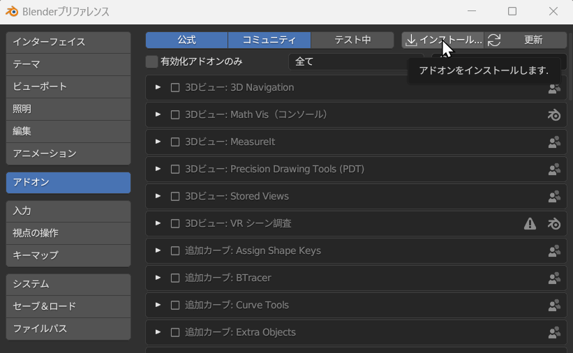Click community icon on MeasureIt row
573x353 pixels.
tap(554, 142)
